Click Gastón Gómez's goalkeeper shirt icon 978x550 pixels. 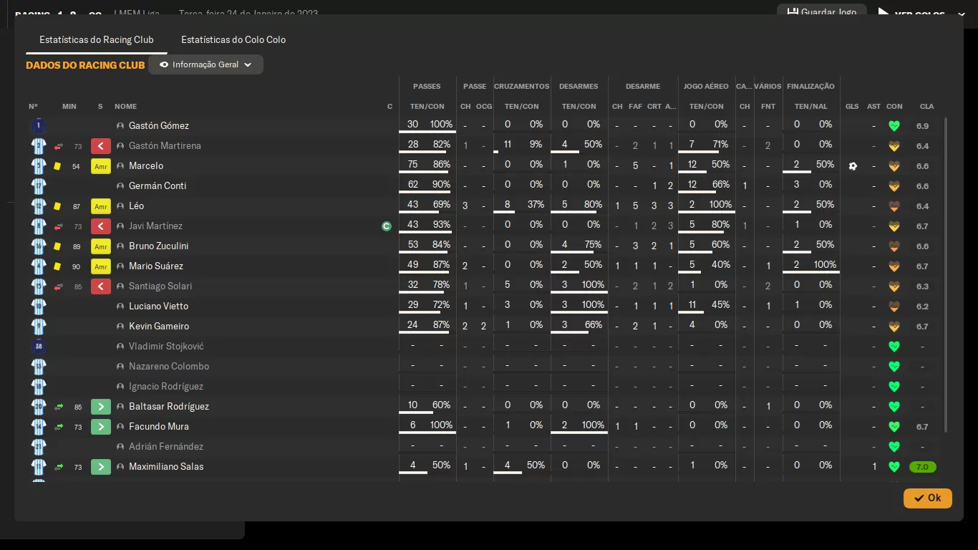pos(39,126)
